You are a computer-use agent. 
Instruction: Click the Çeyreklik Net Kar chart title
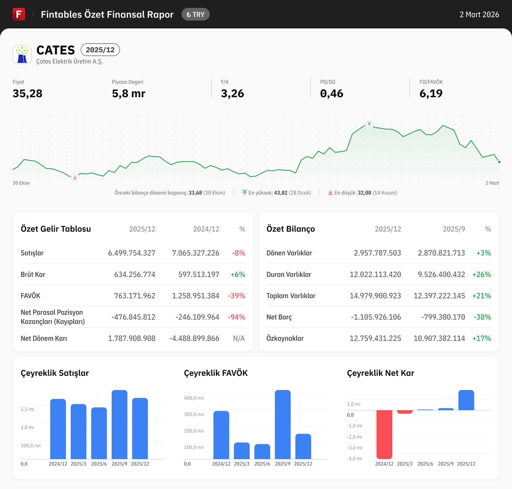coord(381,373)
